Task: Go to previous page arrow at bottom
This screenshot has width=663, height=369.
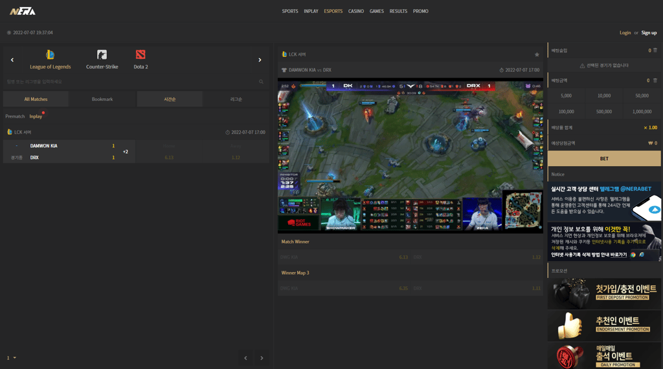Action: (x=245, y=358)
